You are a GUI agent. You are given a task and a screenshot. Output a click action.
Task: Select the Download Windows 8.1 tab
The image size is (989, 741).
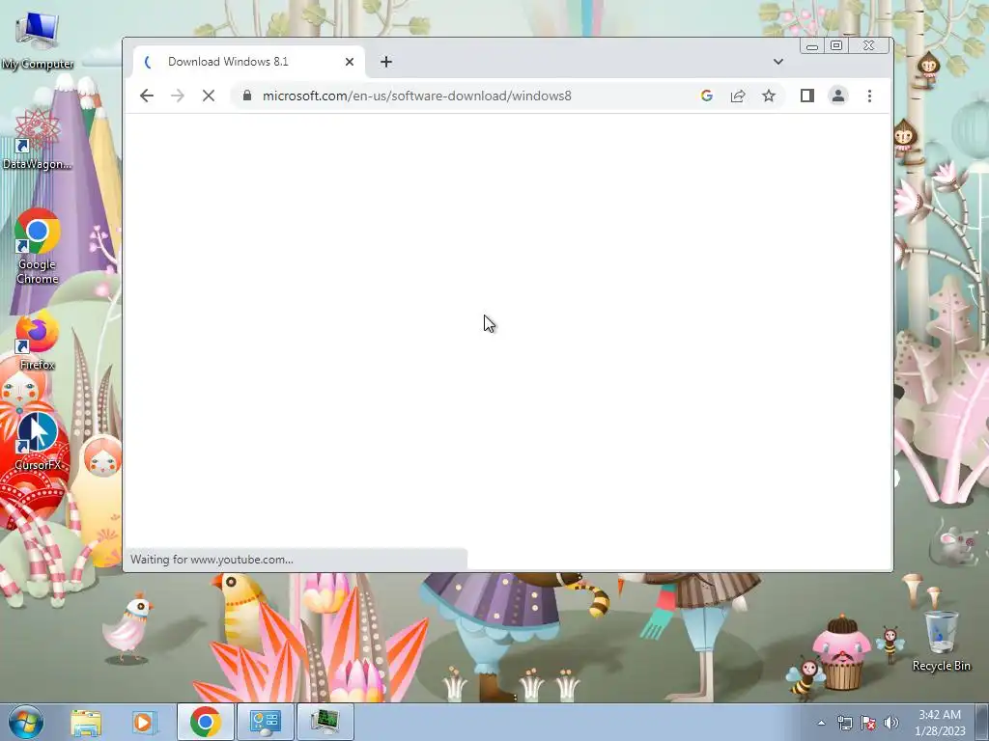(249, 62)
